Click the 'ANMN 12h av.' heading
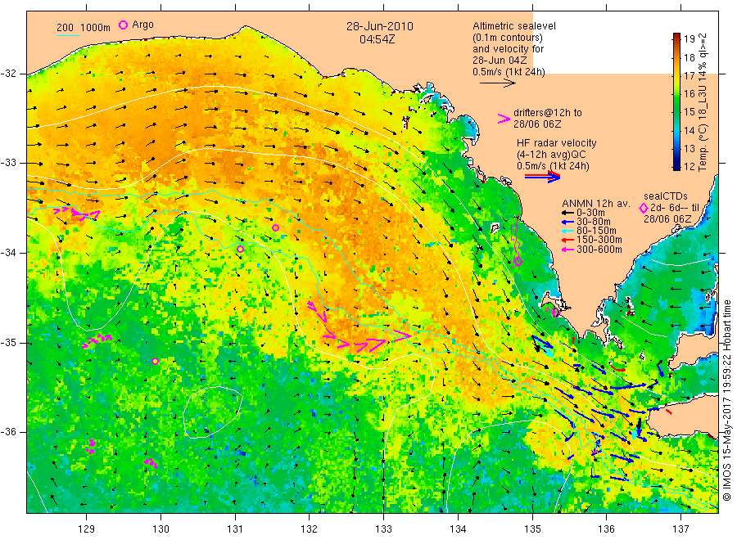 point(596,204)
